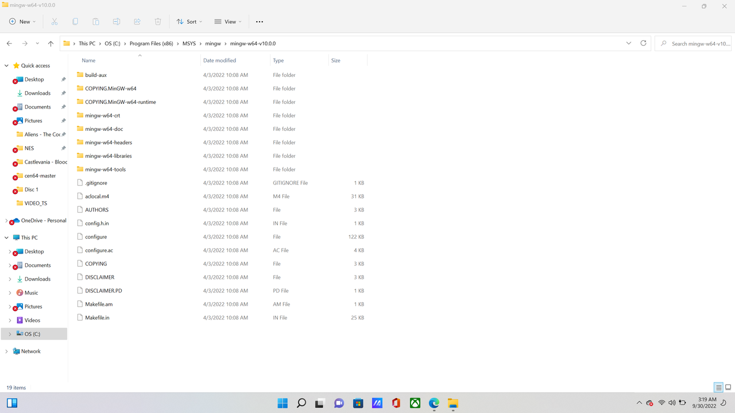Open the Chat app in taskbar

point(339,403)
